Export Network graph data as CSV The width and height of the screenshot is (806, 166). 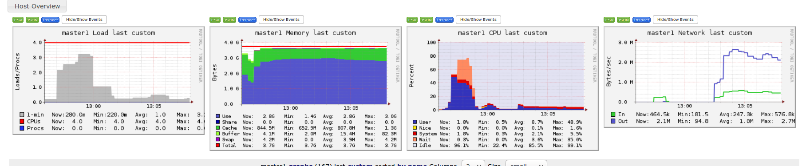[x=609, y=20]
